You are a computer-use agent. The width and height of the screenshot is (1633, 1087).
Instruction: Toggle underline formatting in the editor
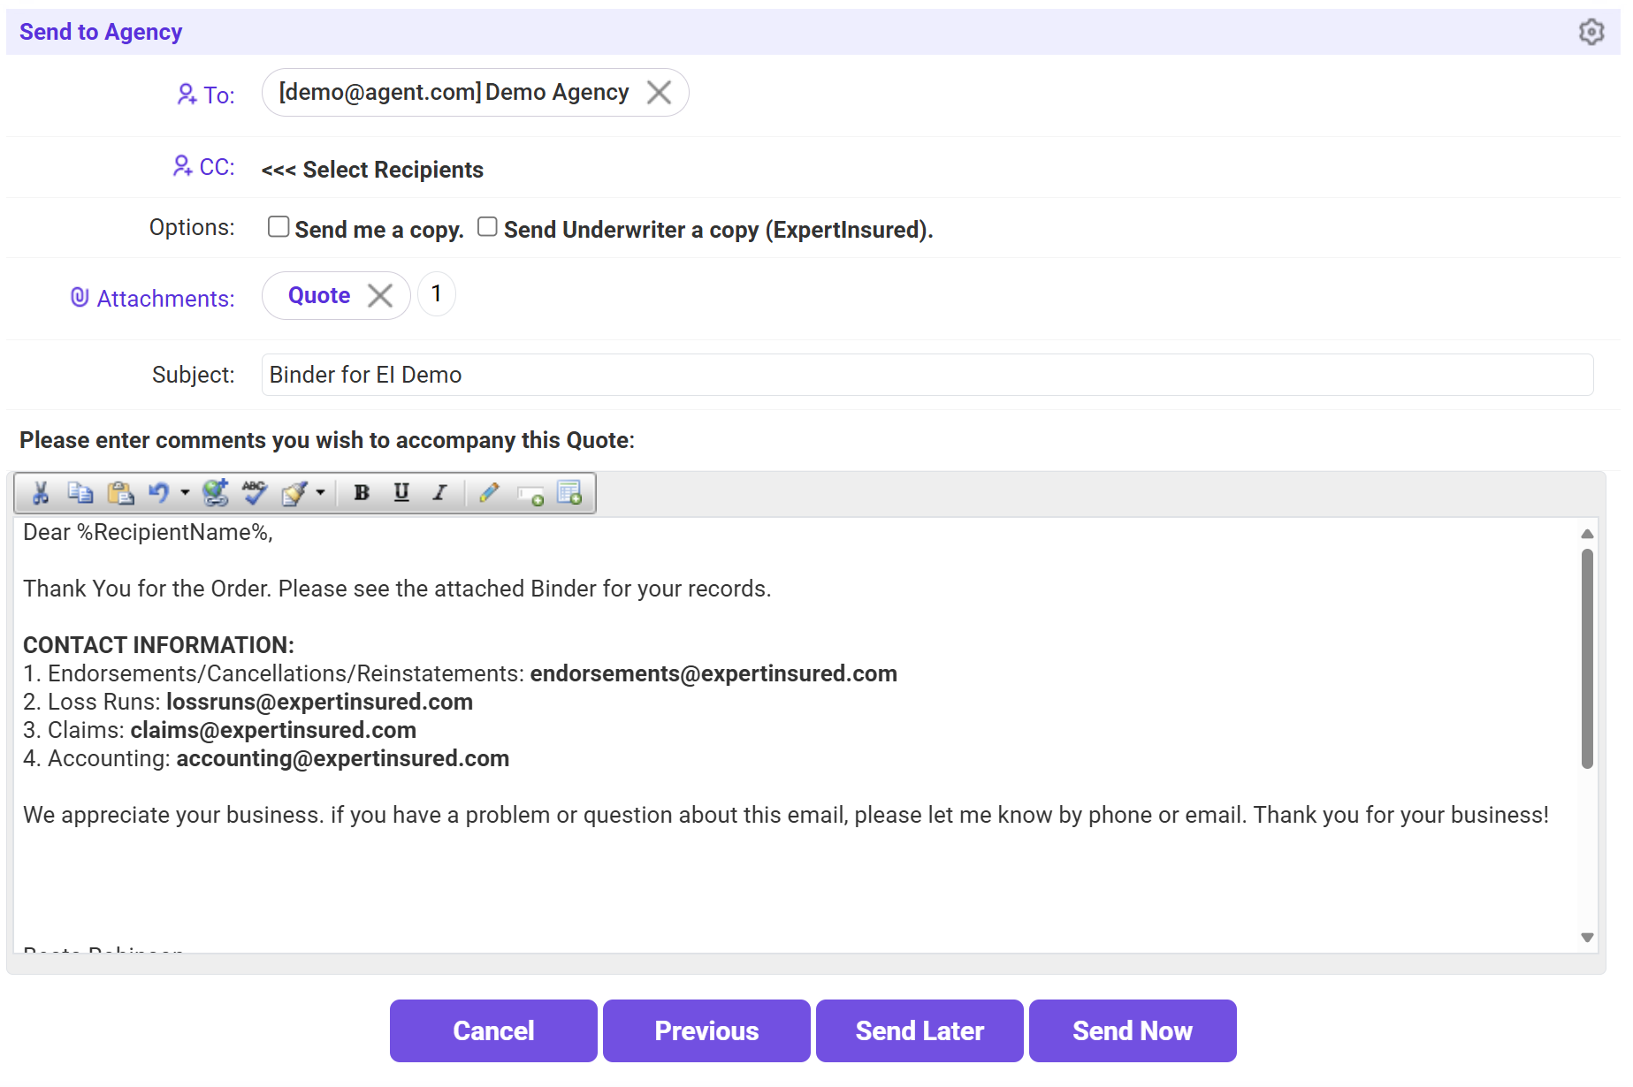pyautogui.click(x=401, y=493)
